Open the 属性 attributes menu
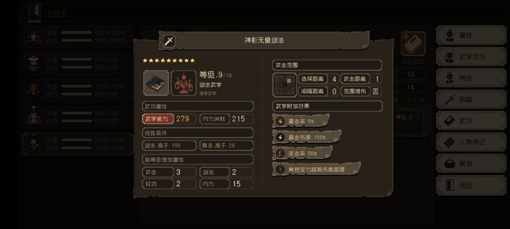 click(x=471, y=36)
